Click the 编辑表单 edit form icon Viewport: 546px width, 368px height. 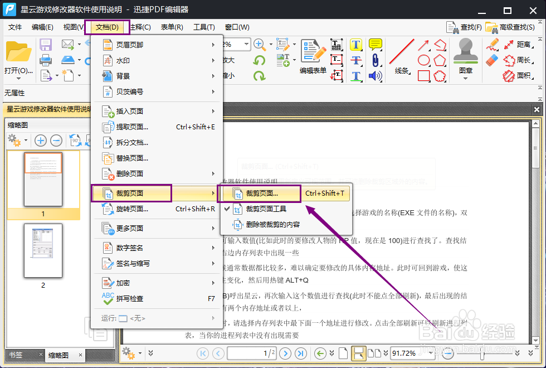(x=313, y=56)
